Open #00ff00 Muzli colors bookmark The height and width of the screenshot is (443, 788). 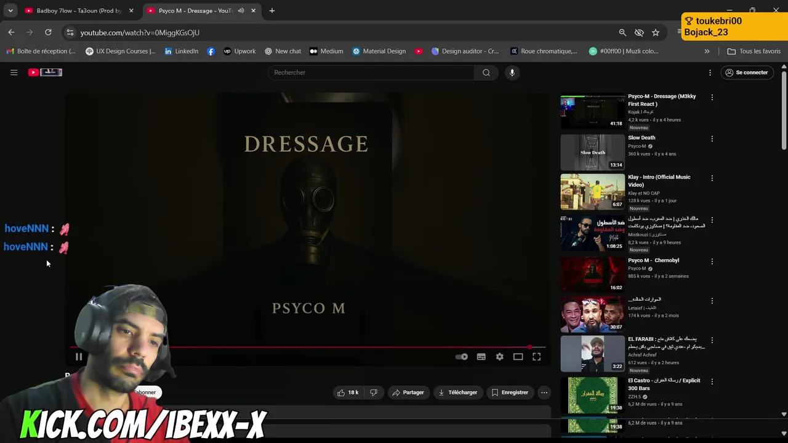(624, 51)
